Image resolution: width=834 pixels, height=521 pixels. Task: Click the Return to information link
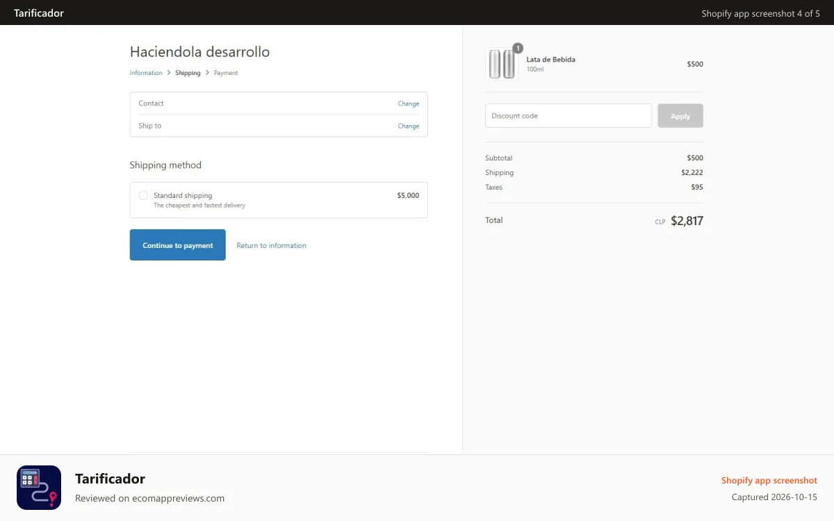tap(272, 245)
